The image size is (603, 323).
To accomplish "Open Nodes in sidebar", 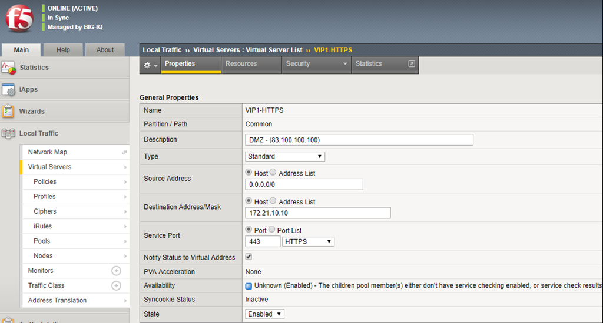I will tap(43, 256).
